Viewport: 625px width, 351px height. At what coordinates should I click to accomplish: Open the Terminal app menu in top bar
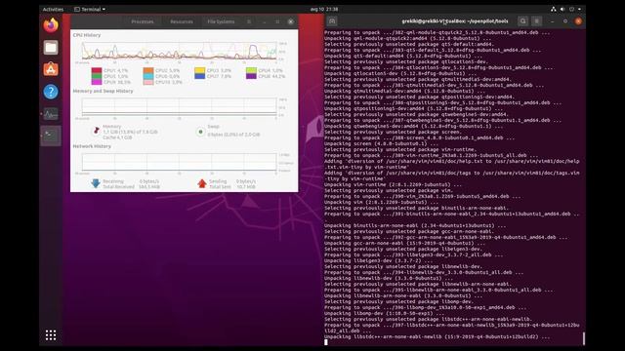tap(90, 9)
